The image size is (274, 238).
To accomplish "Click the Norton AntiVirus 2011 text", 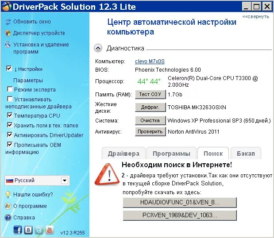I will (193, 132).
